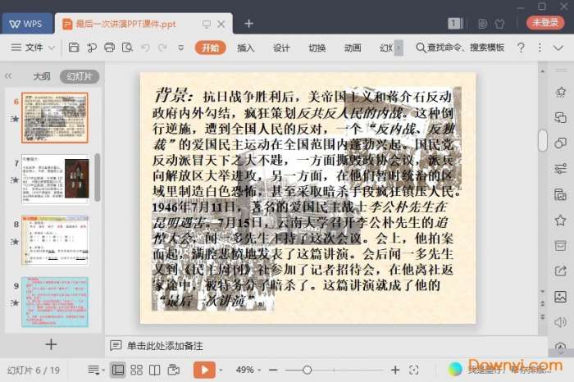The image size is (574, 382).
Task: Fit slide to window icon
Action: point(414,370)
